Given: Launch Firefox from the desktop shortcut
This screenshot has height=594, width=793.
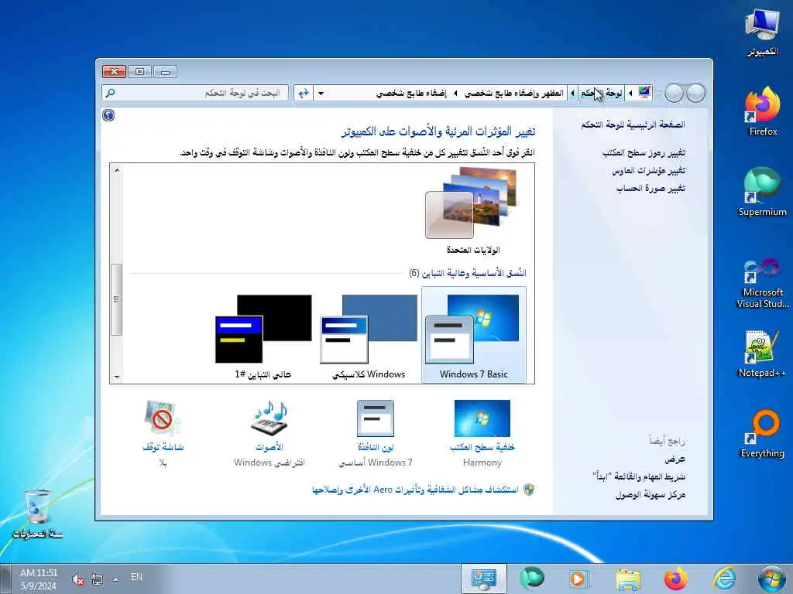Looking at the screenshot, I should (x=763, y=111).
